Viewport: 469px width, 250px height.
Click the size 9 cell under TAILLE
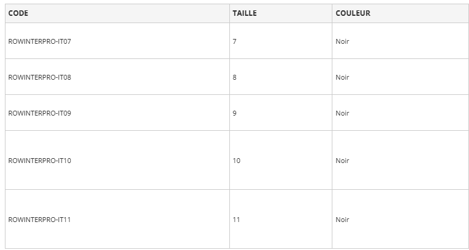[235, 113]
